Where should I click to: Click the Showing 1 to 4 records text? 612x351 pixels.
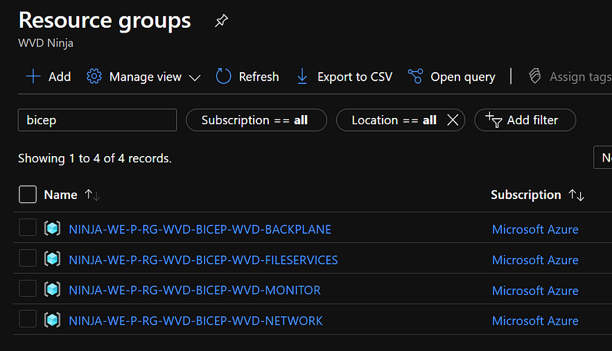[95, 158]
